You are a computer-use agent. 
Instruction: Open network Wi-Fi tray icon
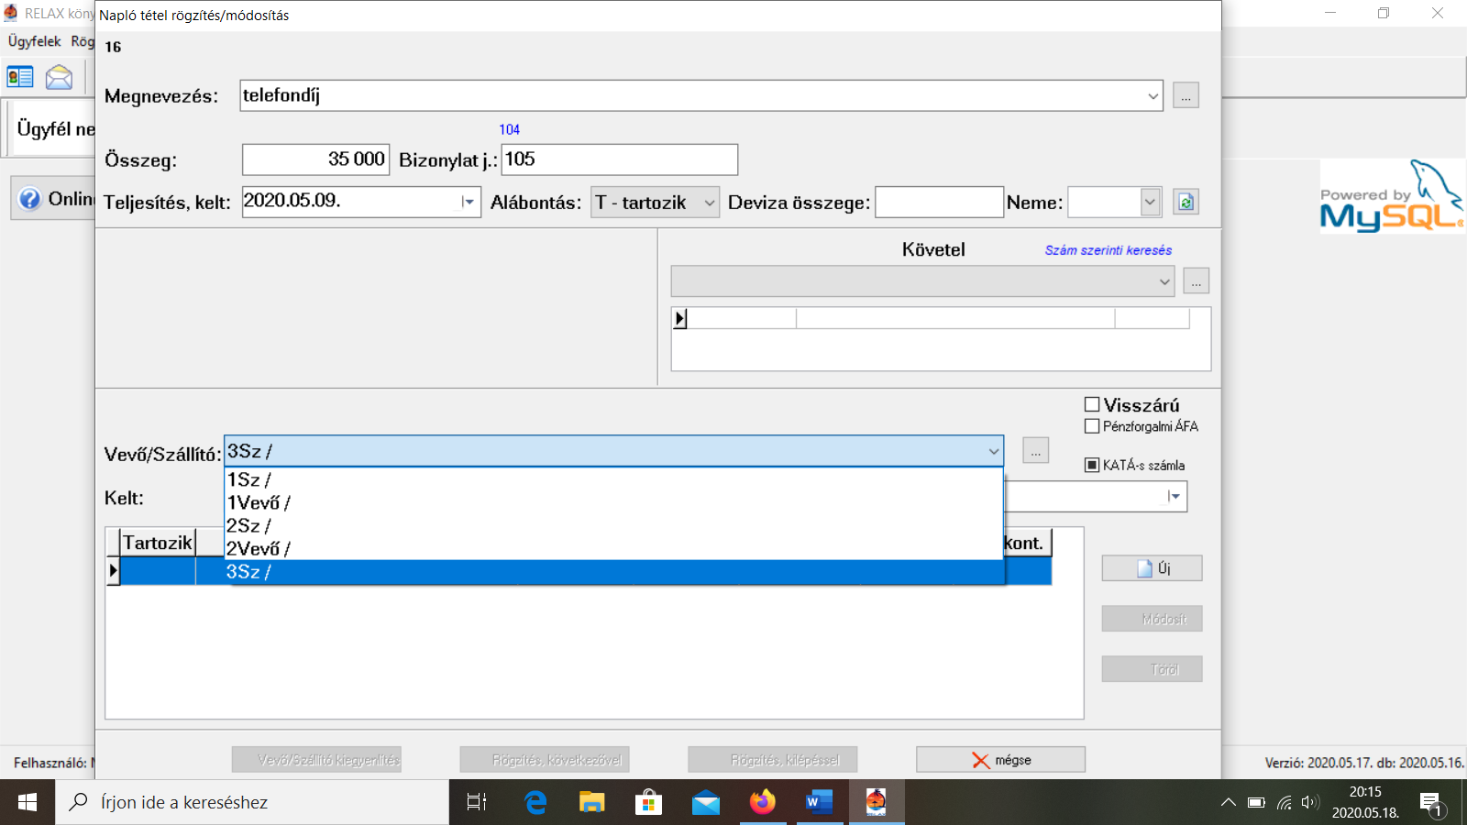tap(1285, 802)
